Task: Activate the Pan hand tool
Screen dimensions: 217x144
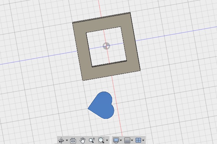Action: (x=82, y=140)
